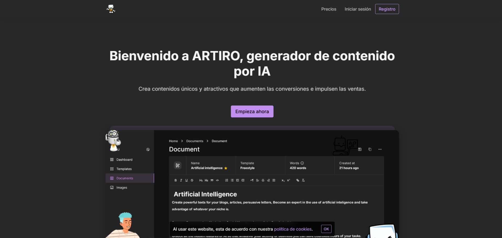Screen dimensions: 502x238
Task: Align text left
Action: click(x=258, y=180)
